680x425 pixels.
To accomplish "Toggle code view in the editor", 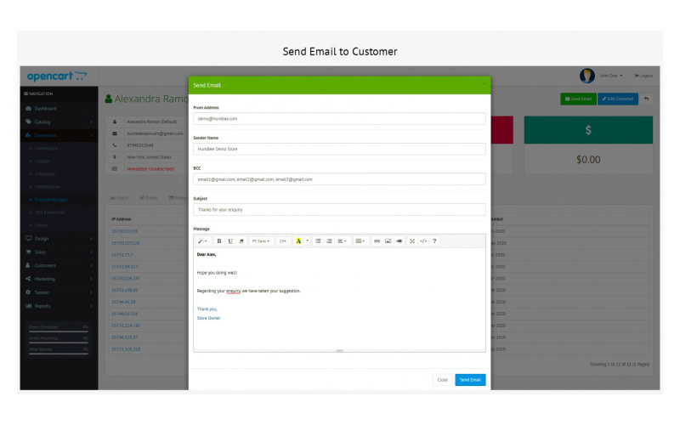I will (x=423, y=241).
